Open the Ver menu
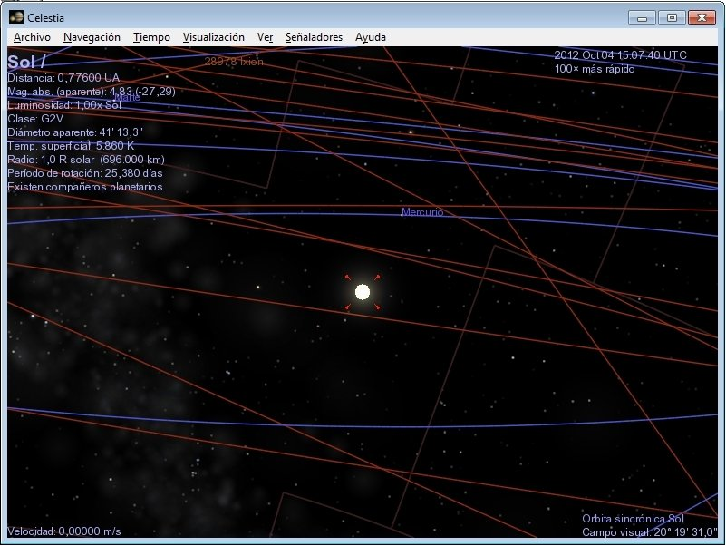 [x=265, y=37]
